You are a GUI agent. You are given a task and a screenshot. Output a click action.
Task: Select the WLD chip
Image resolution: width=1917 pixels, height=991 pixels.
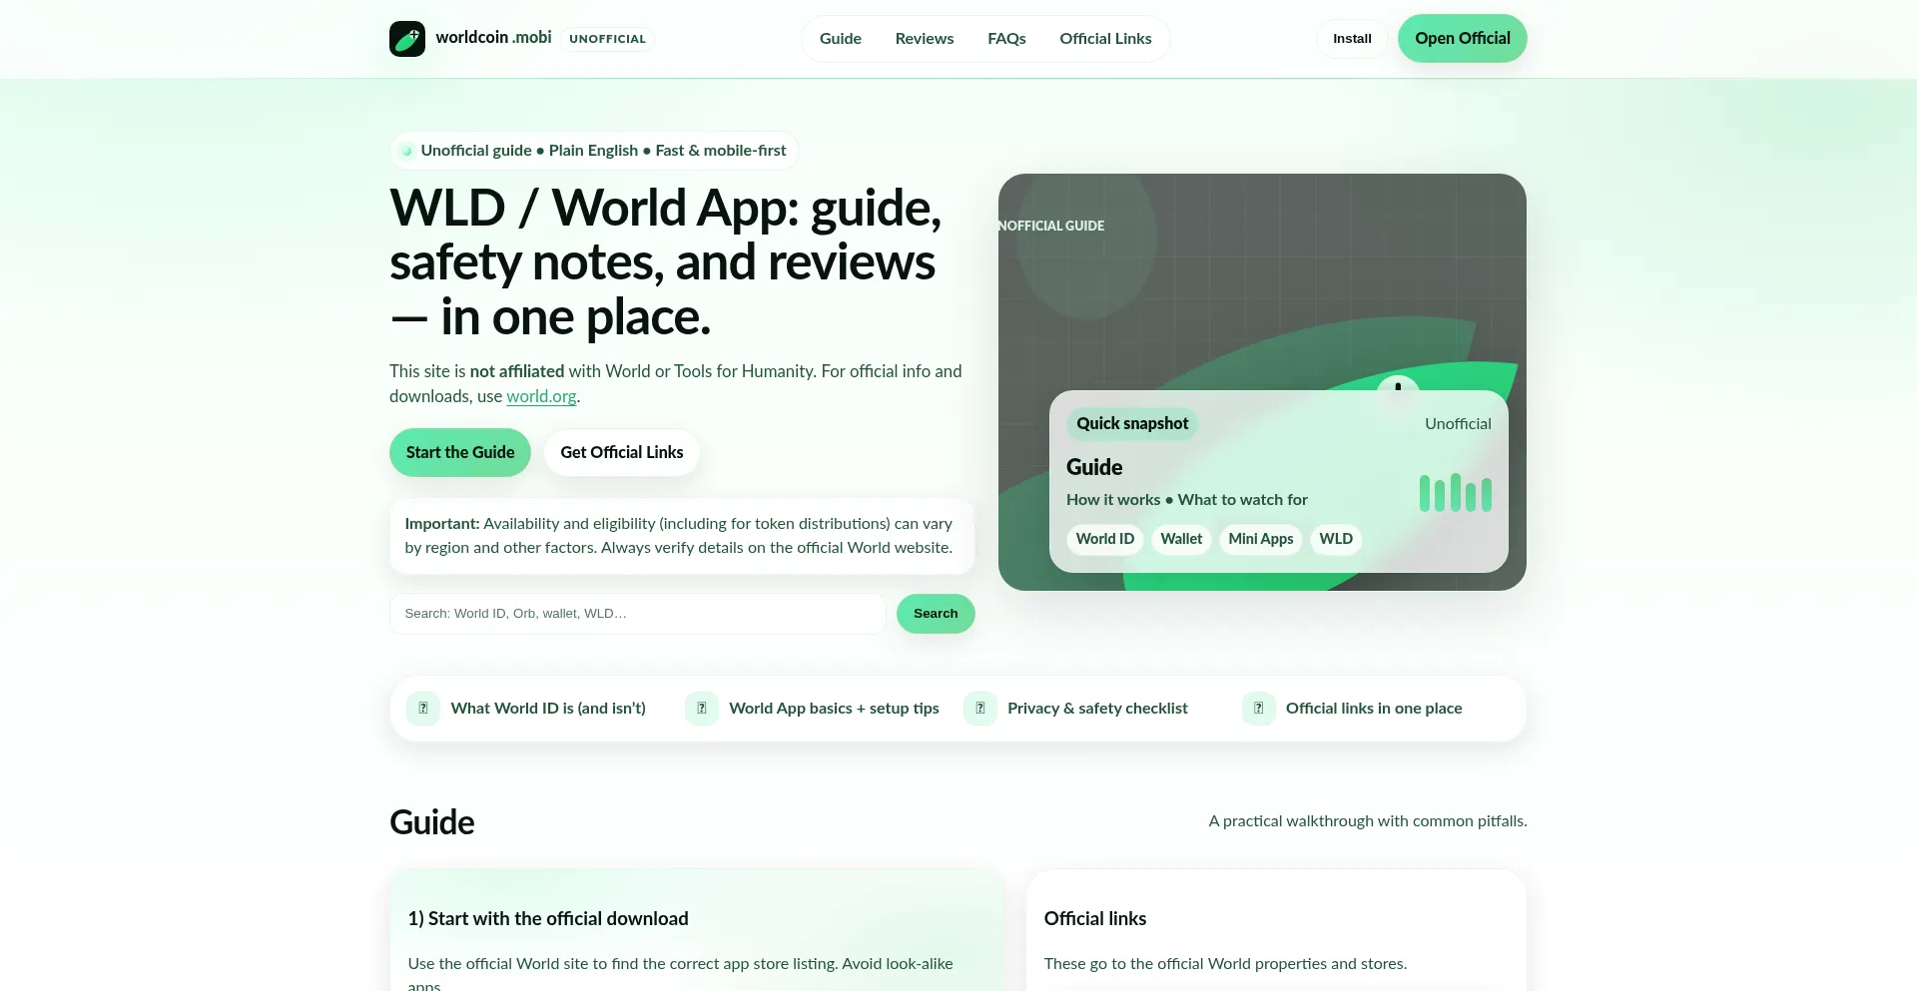tap(1336, 539)
